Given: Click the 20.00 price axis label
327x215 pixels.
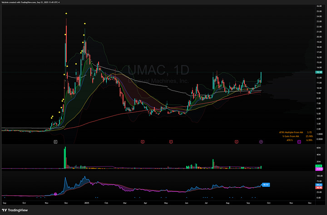Looking at the screenshot, I should [319, 37].
